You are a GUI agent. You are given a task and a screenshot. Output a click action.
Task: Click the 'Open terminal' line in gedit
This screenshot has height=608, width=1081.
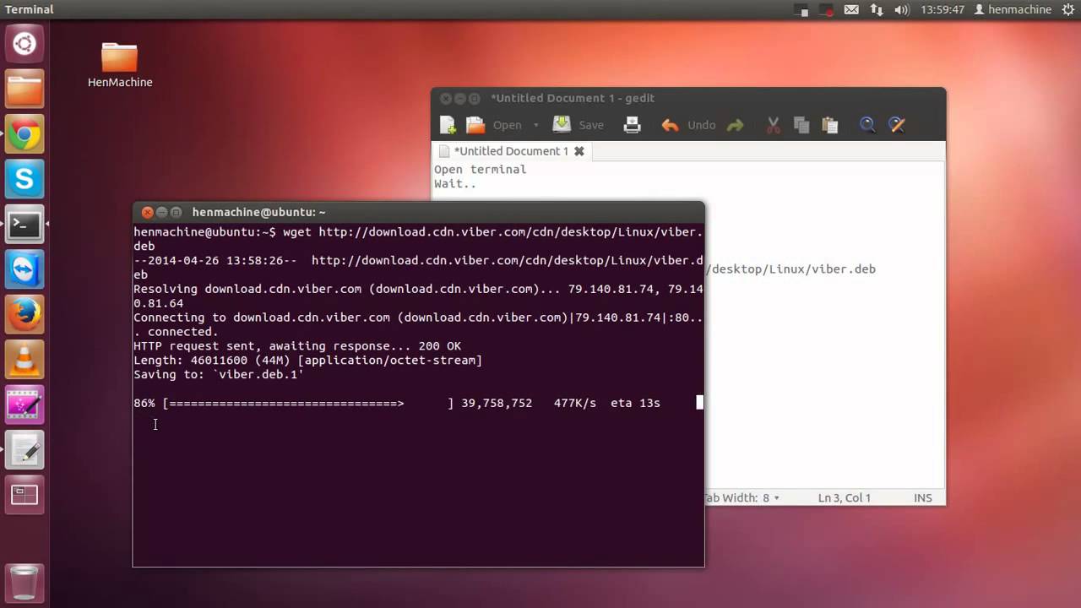(x=481, y=170)
